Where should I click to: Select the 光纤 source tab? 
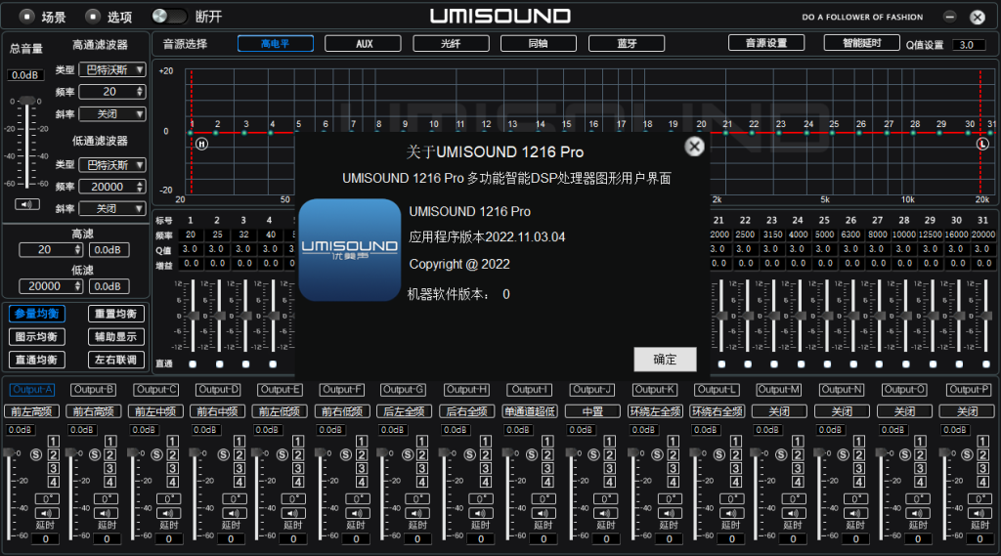[451, 43]
